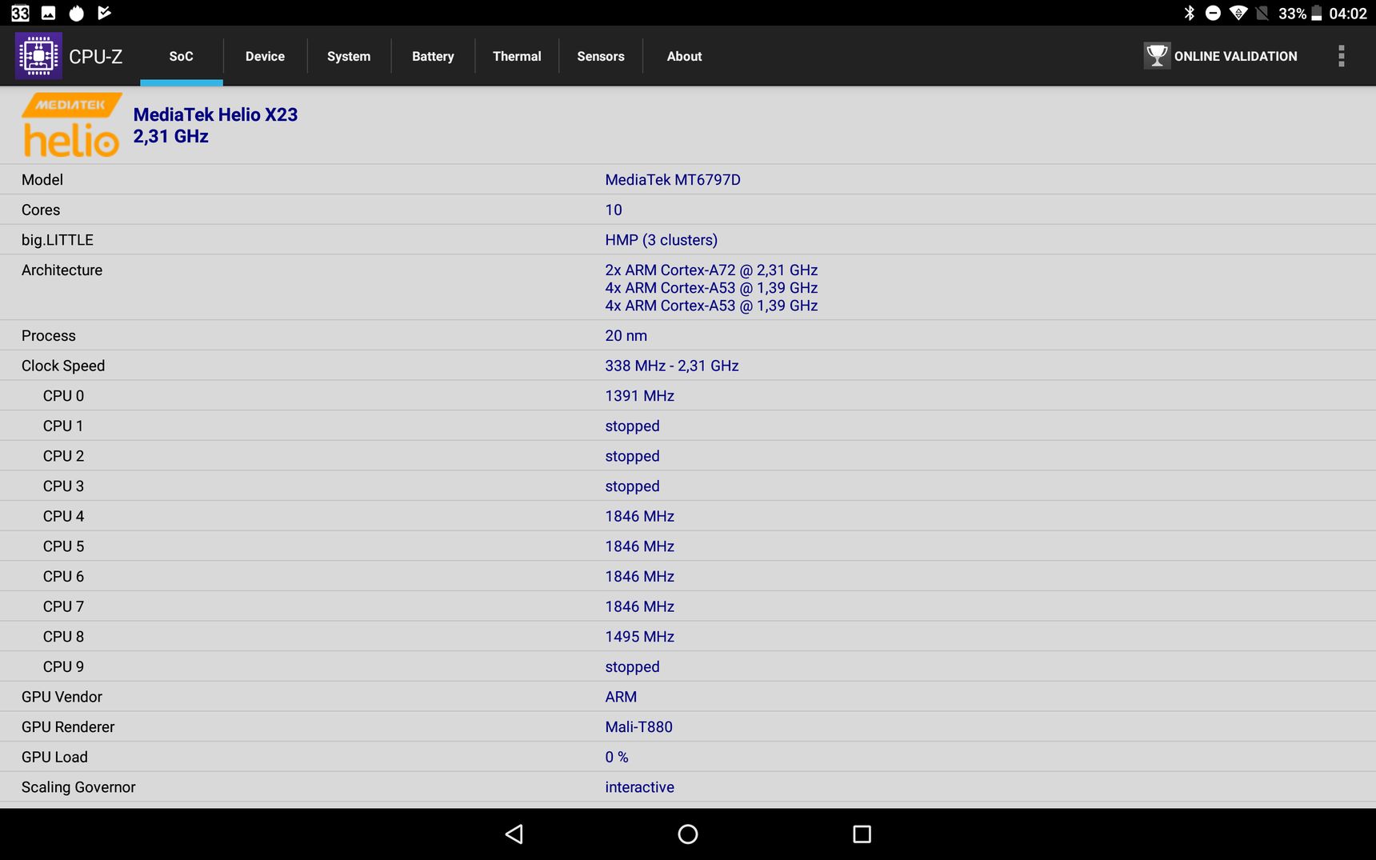Tap the Clock Speed range 338 MHz - 2,31 GHz
The width and height of the screenshot is (1376, 860).
(672, 366)
